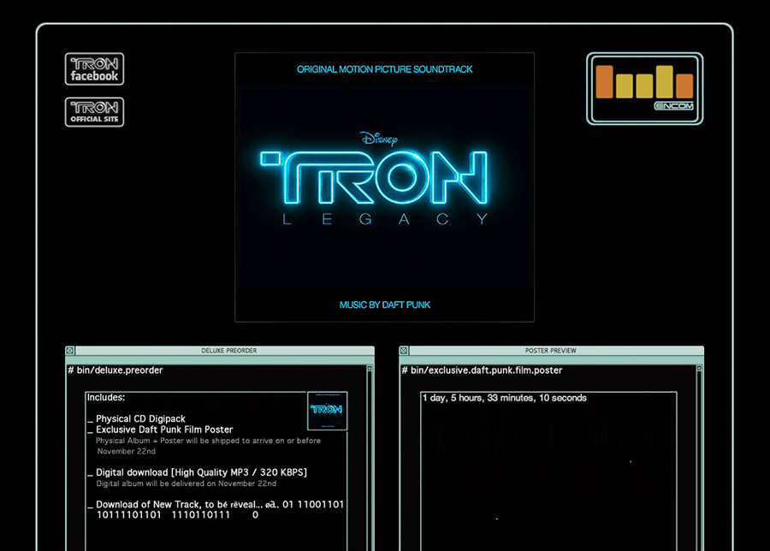
Task: Click 'Includes:' heading
Action: tap(106, 397)
